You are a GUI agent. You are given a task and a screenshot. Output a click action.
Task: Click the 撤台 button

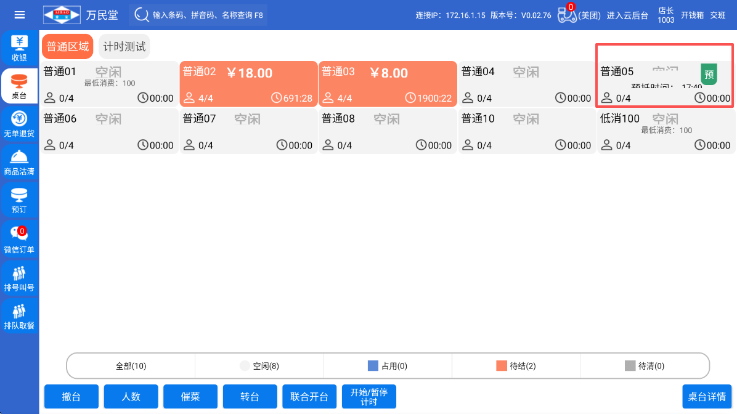[x=71, y=397]
